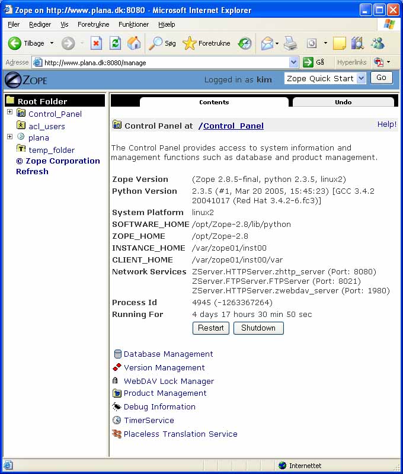403x474 pixels.
Task: Click the WebDAV Lock Manager key icon
Action: [117, 382]
